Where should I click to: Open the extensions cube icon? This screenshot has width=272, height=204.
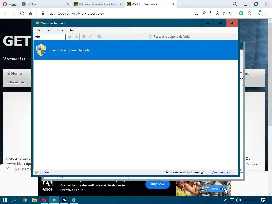(249, 13)
